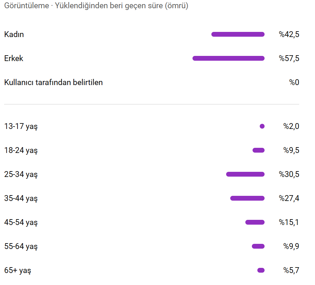Viewport: 315px width, 285px height.
Task: Click the 35-44 yaş bar
Action: [x=247, y=198]
